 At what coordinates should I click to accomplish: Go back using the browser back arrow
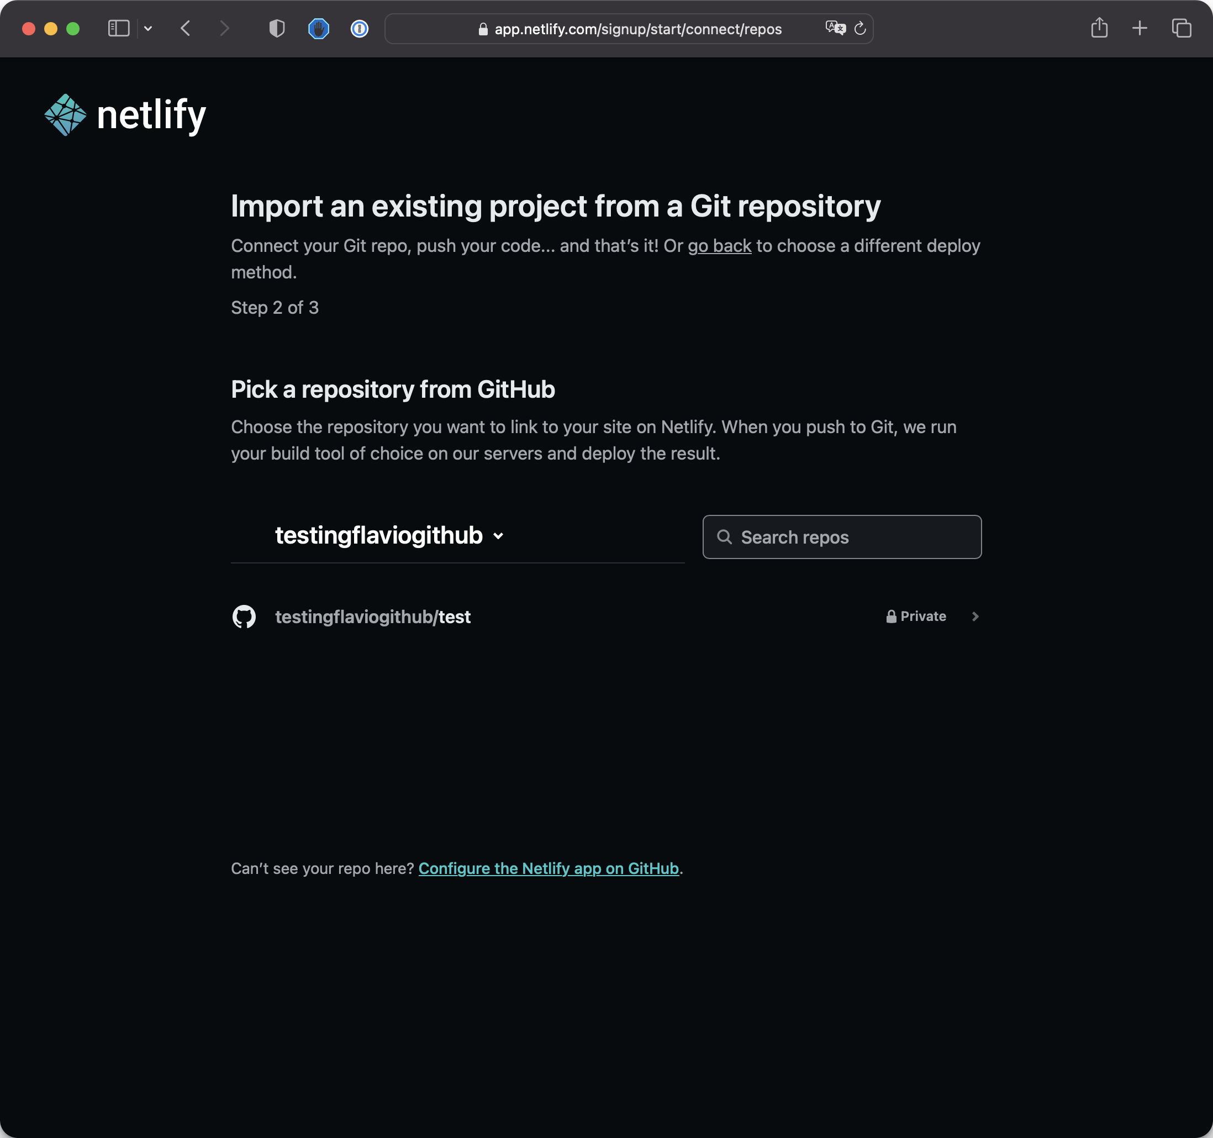point(186,29)
